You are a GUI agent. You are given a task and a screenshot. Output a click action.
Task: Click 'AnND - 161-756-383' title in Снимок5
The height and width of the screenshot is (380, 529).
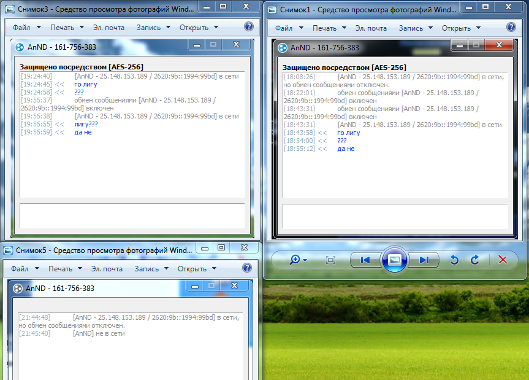[60, 288]
